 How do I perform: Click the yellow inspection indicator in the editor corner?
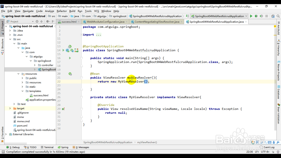[275, 26]
